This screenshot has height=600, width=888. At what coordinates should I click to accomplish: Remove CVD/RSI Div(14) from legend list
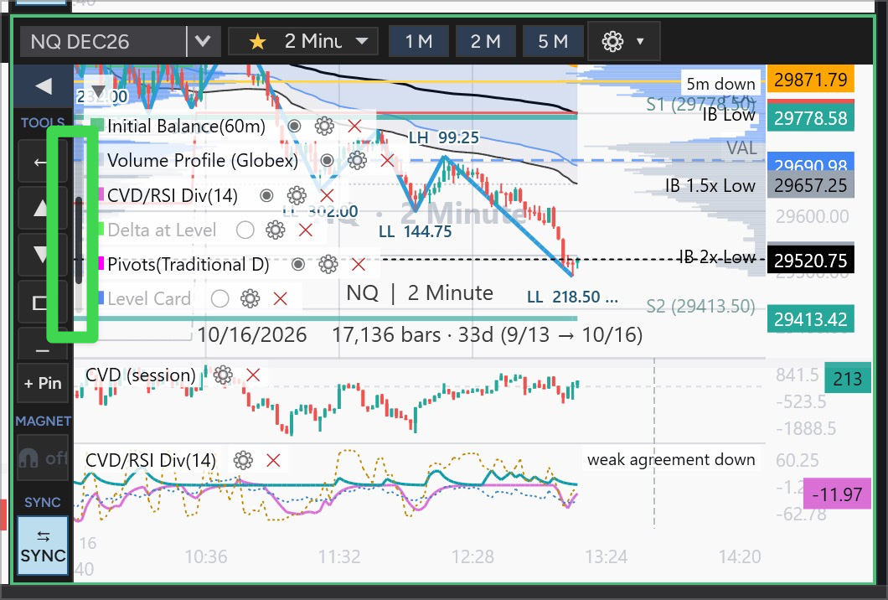327,195
